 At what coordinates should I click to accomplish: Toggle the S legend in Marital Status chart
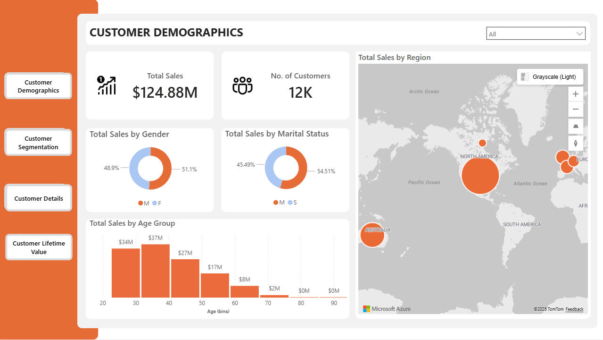[292, 203]
